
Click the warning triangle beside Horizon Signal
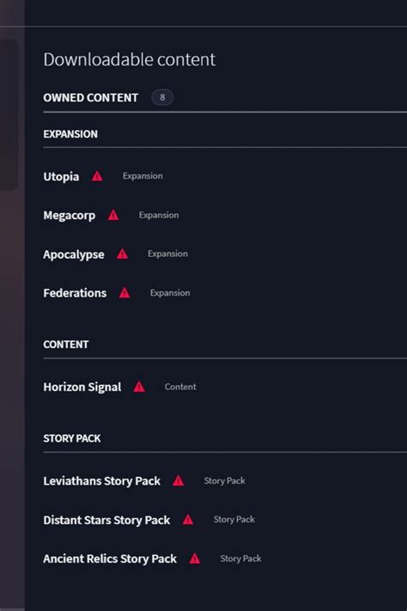point(139,387)
